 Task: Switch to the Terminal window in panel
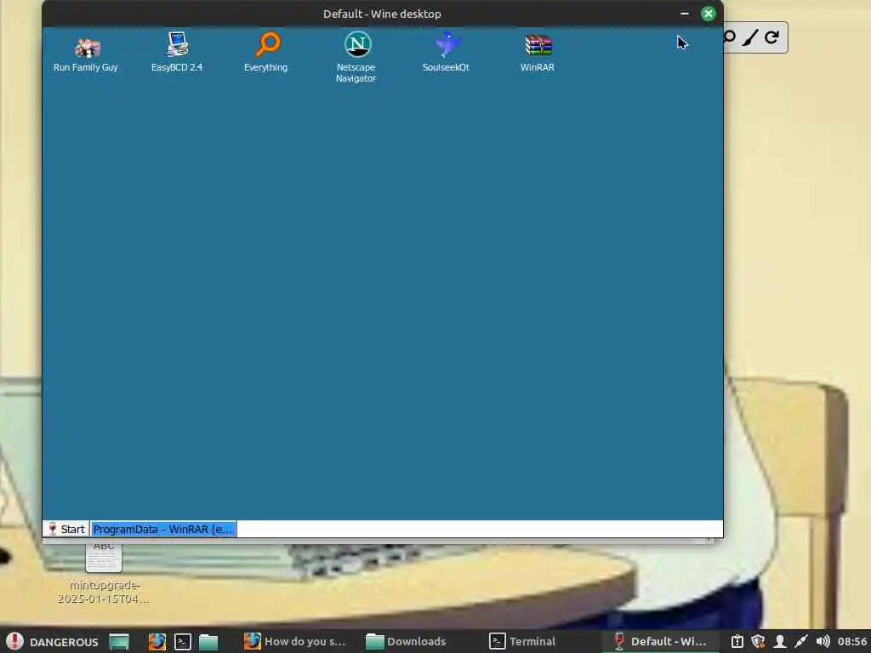522,641
